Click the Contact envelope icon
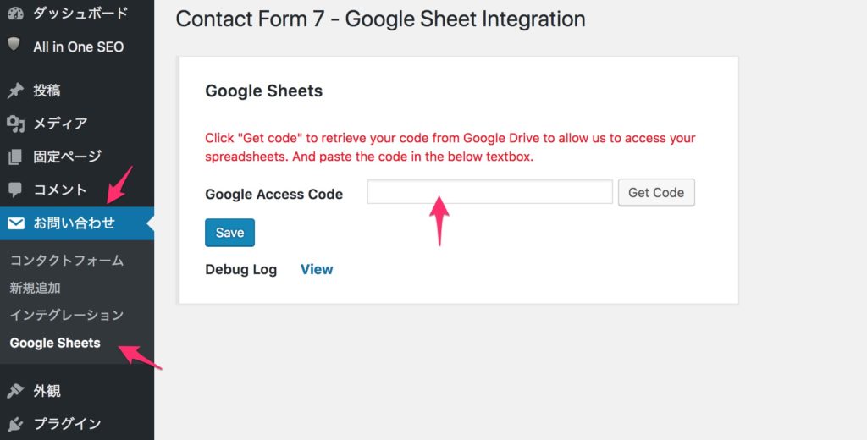Image resolution: width=867 pixels, height=440 pixels. tap(15, 223)
